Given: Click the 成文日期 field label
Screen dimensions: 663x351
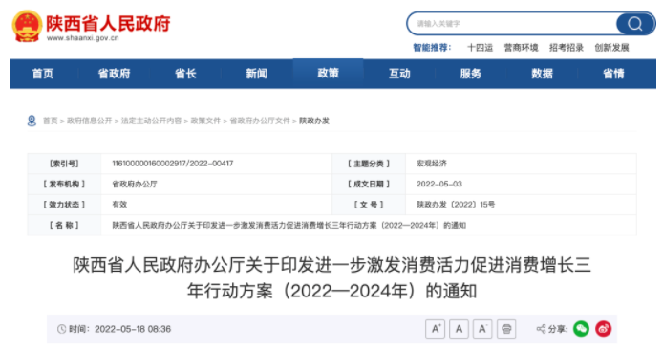Looking at the screenshot, I should tap(369, 185).
